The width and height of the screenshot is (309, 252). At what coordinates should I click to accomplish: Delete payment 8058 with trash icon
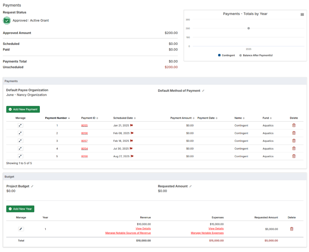click(x=294, y=156)
